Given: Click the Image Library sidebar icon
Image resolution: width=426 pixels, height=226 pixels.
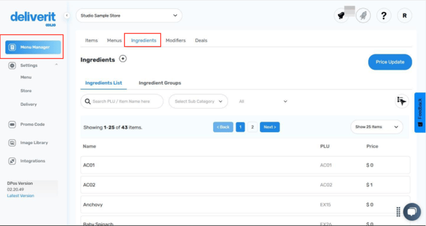Looking at the screenshot, I should coord(12,143).
